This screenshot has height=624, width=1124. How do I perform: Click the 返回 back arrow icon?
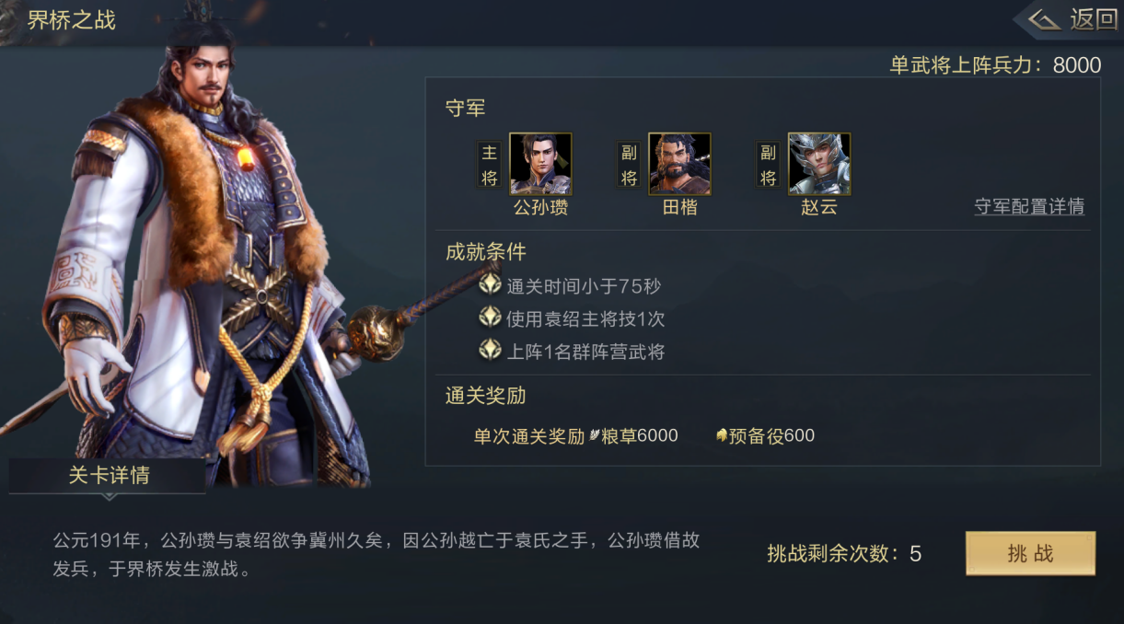pos(1044,19)
